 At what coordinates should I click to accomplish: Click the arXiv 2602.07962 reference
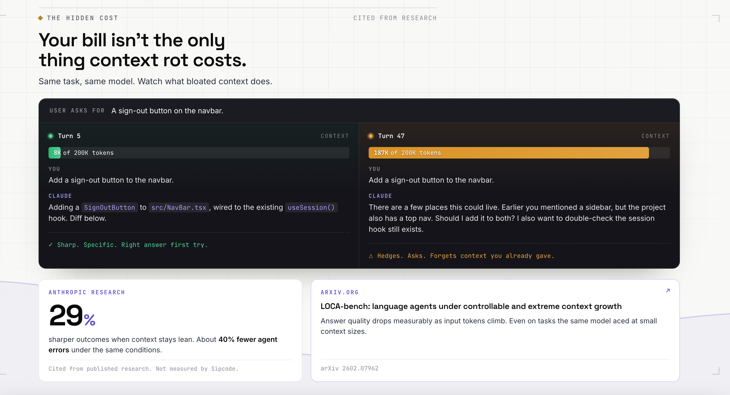tap(350, 368)
